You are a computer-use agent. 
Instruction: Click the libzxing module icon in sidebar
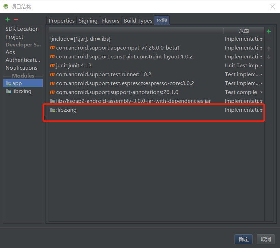(8, 91)
